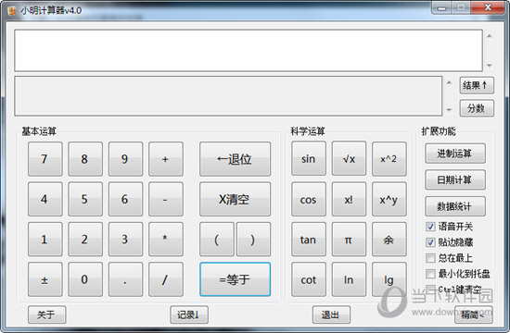510x333 pixels.
Task: Open 日期计算 date calculation
Action: 455,179
